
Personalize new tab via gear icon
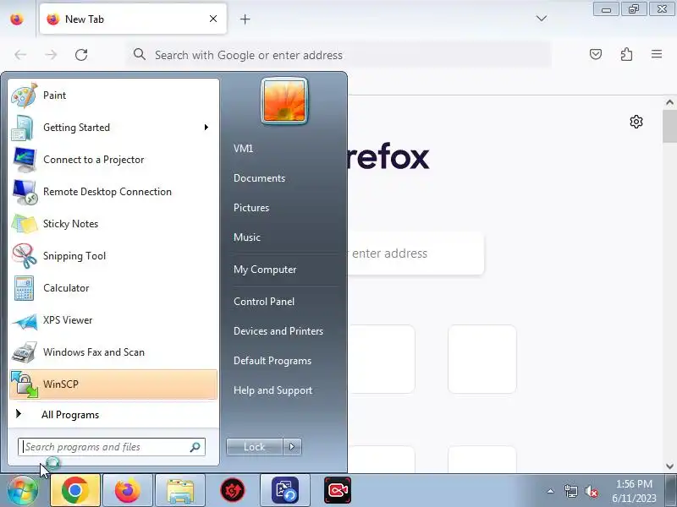[636, 122]
